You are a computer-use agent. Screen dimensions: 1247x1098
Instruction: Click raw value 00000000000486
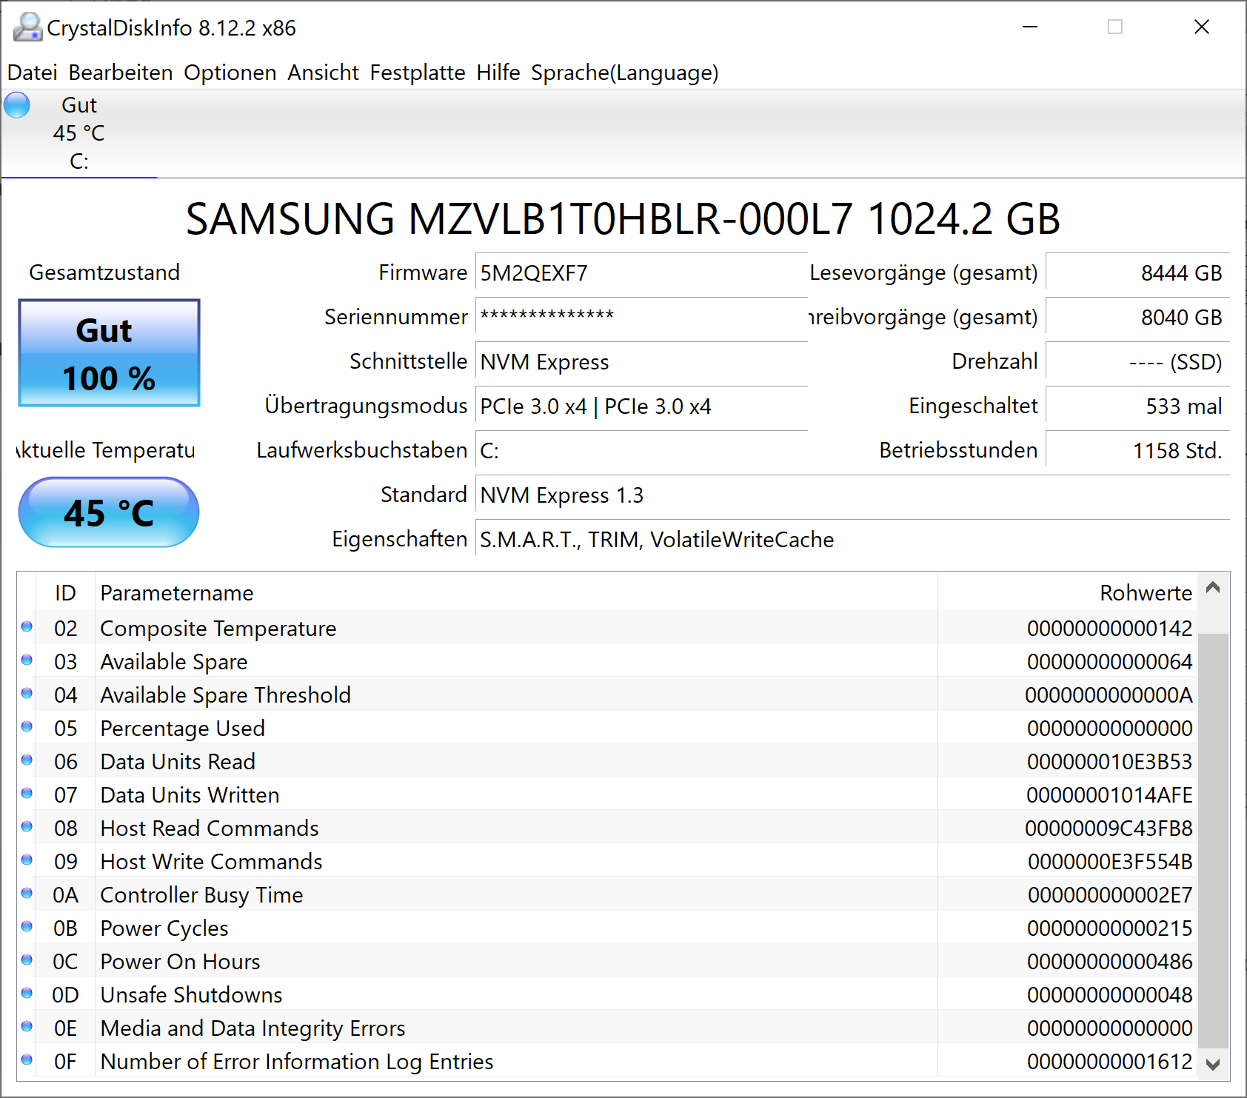[x=1110, y=962]
